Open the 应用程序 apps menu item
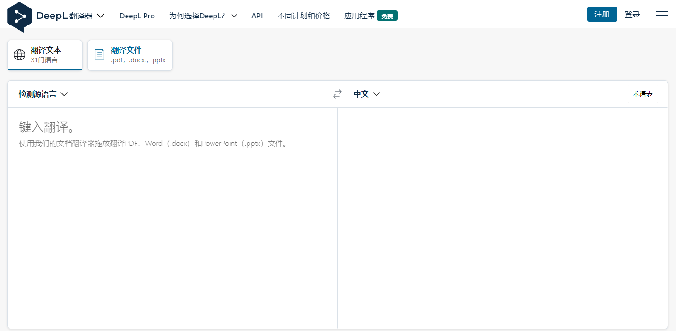The image size is (676, 331). (359, 16)
